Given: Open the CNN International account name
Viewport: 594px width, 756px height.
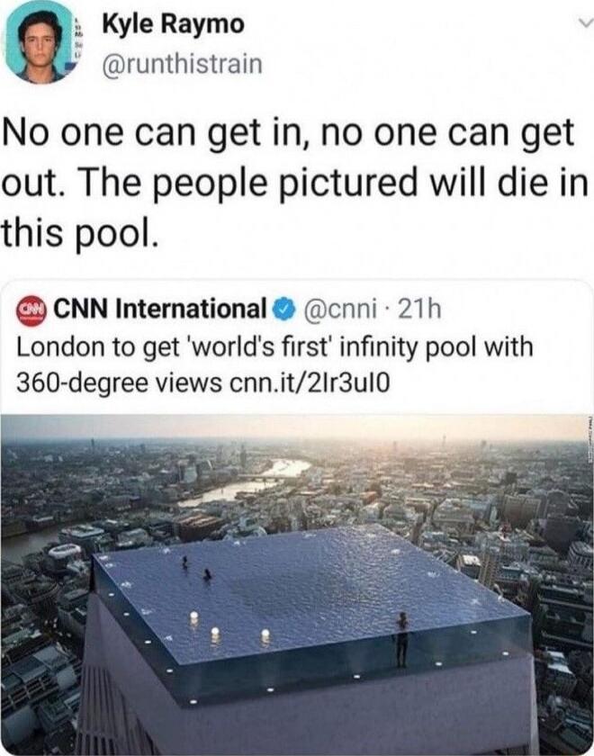Looking at the screenshot, I should [x=160, y=309].
